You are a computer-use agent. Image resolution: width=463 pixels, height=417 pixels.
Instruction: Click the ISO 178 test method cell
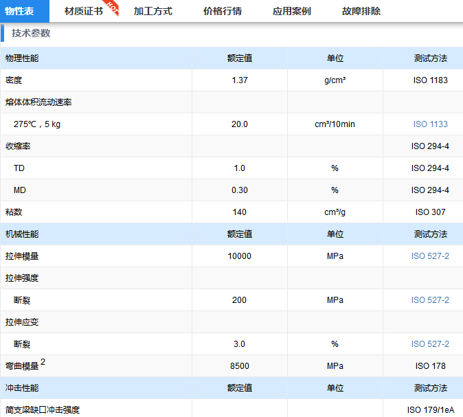tap(430, 366)
